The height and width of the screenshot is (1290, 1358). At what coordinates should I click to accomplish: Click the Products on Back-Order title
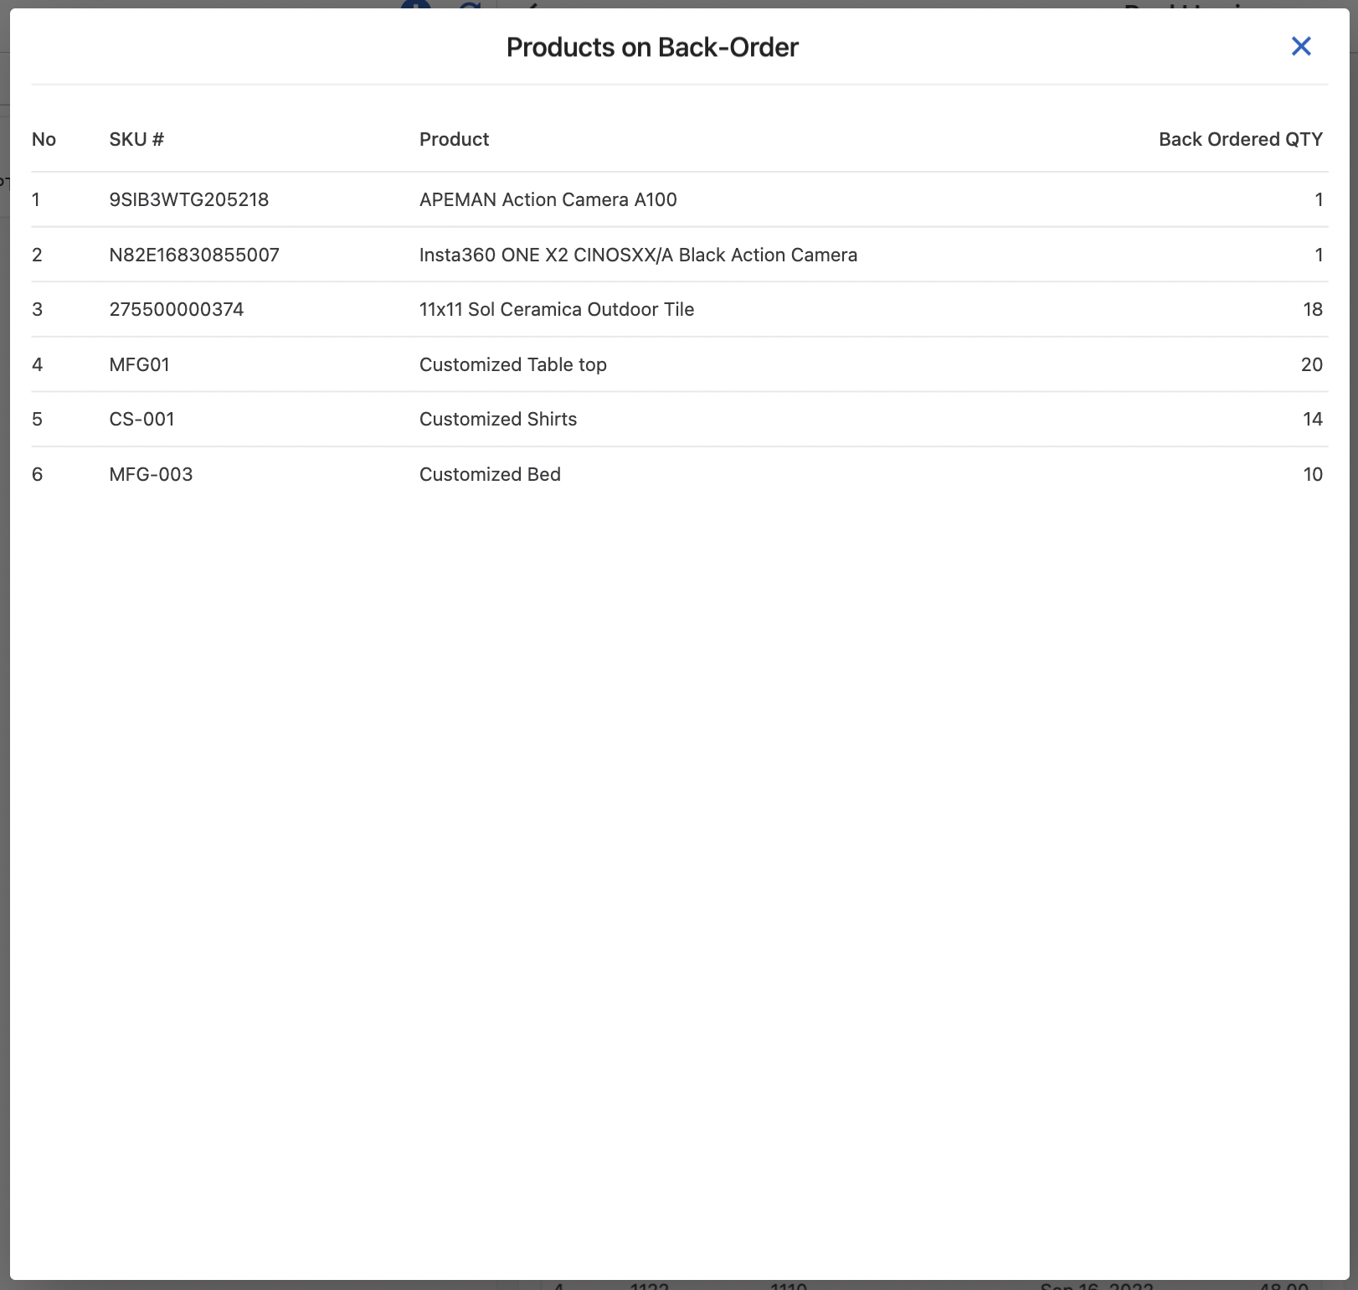652,48
